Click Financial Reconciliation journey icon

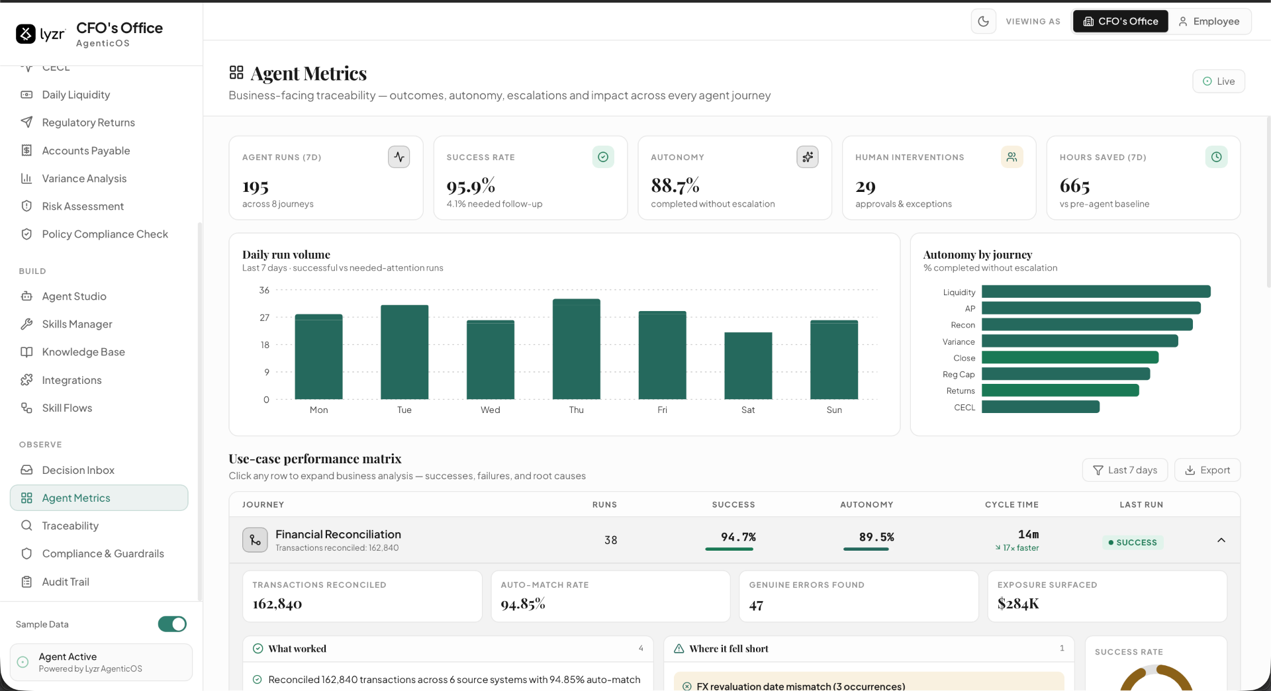(x=255, y=540)
